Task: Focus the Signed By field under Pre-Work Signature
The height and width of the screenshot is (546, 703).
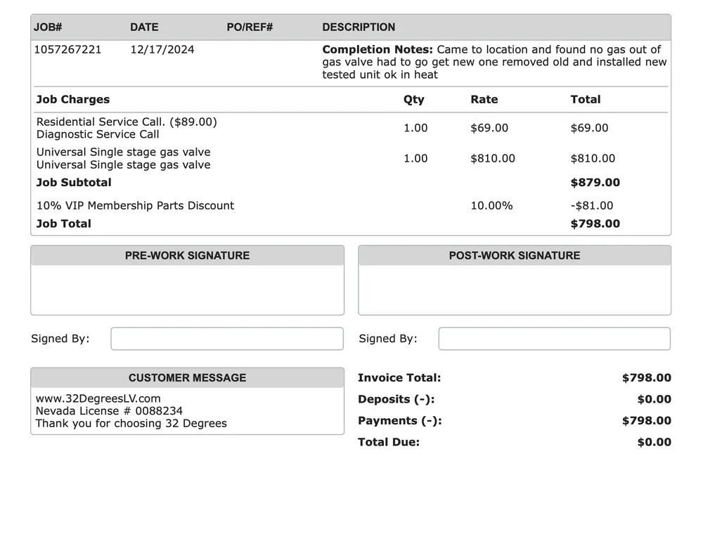Action: (227, 339)
